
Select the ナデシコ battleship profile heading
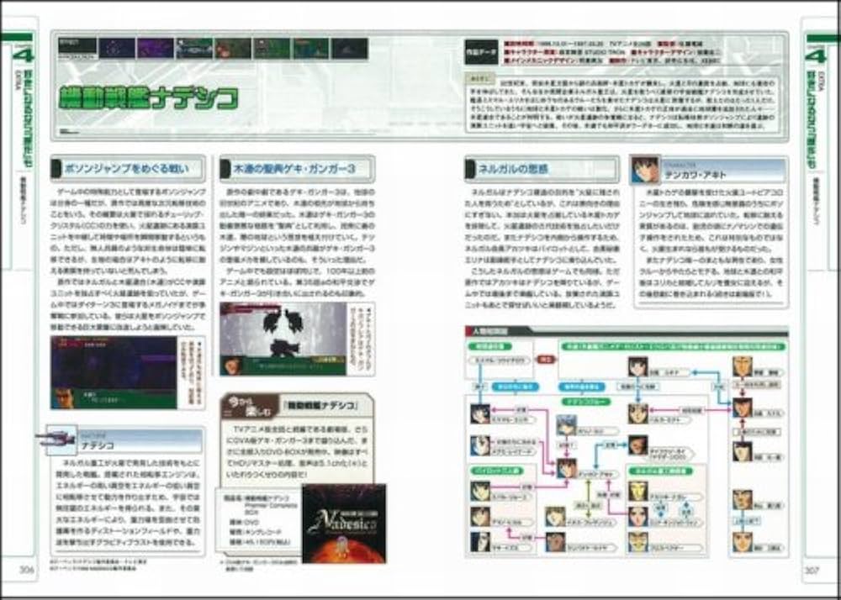(97, 445)
